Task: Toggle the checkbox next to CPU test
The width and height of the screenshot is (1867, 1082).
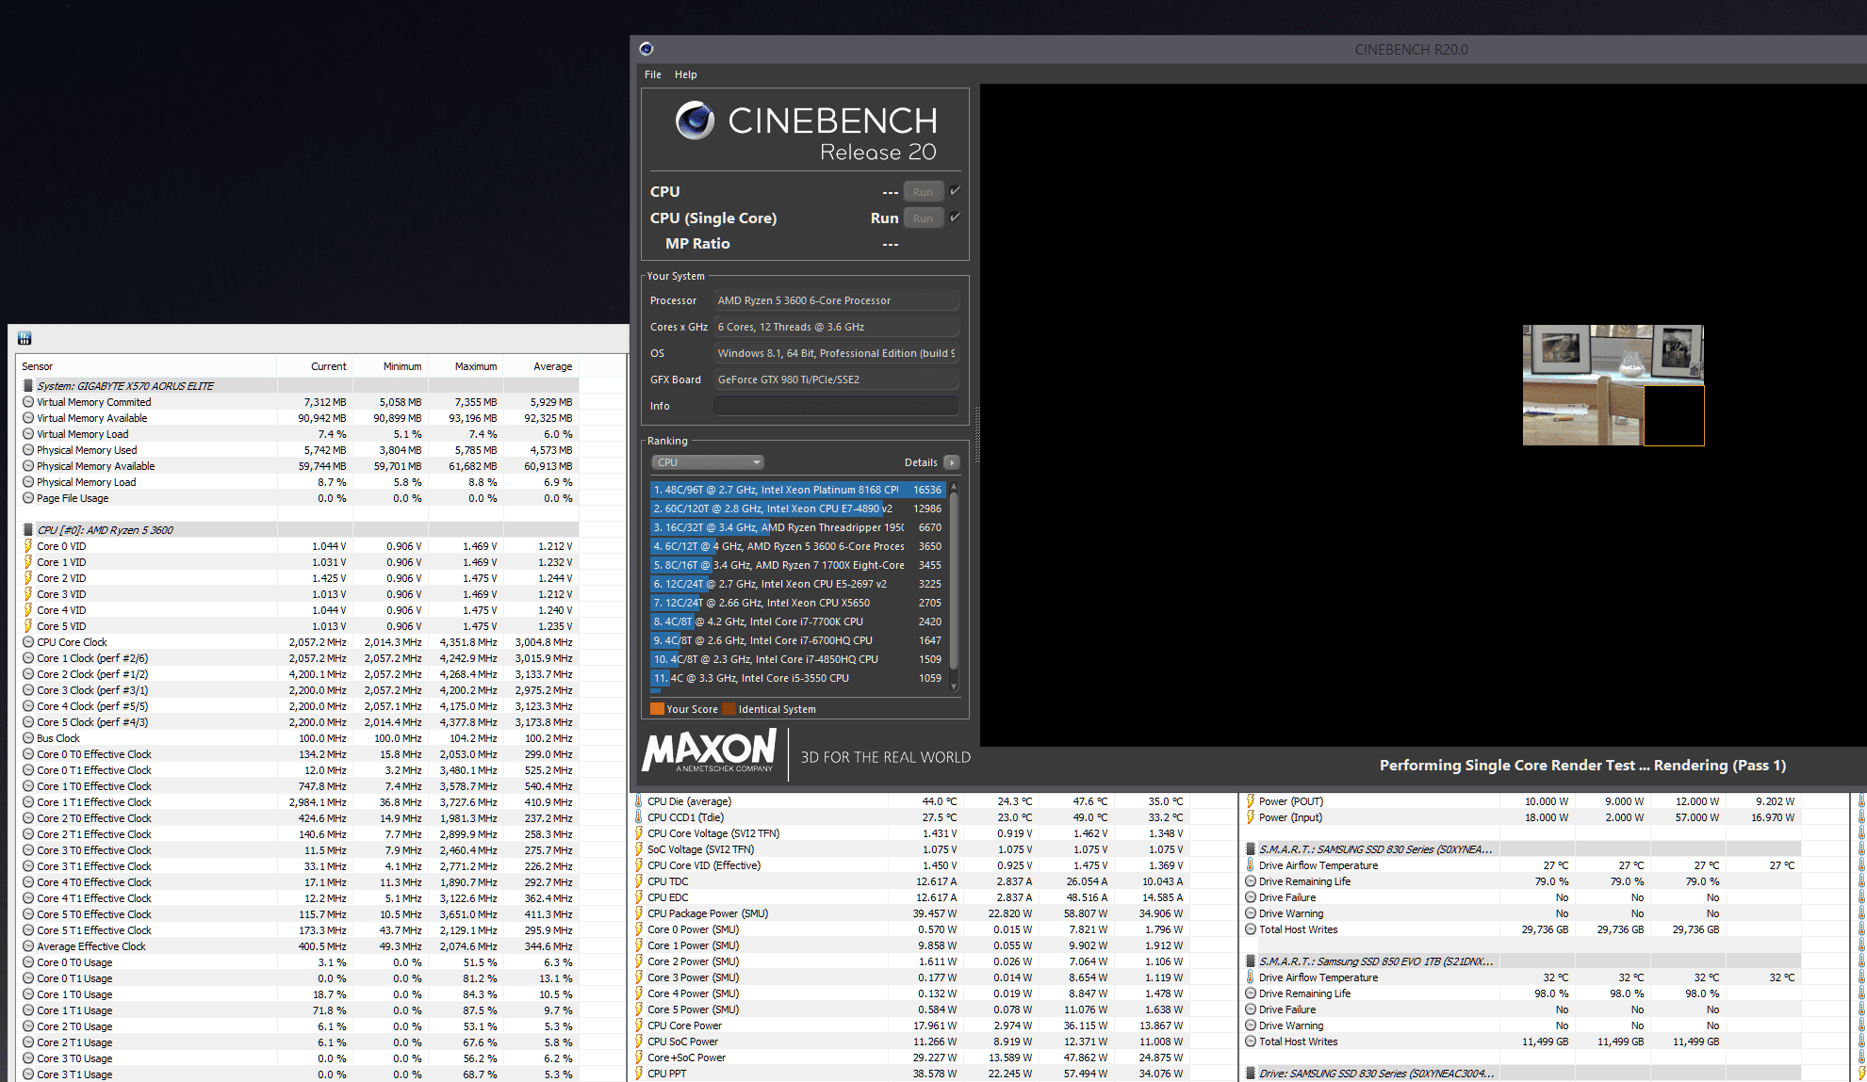Action: point(955,191)
